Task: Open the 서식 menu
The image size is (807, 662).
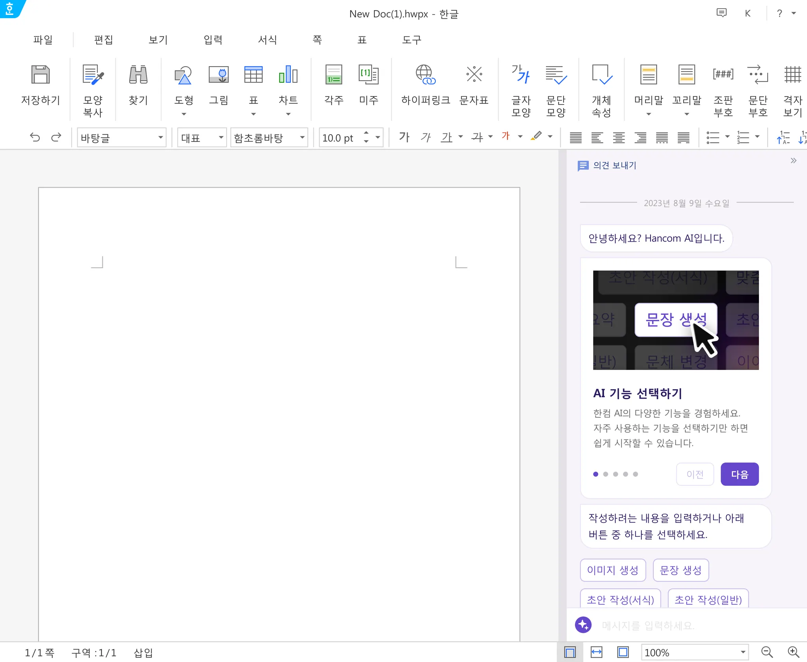Action: coord(268,40)
